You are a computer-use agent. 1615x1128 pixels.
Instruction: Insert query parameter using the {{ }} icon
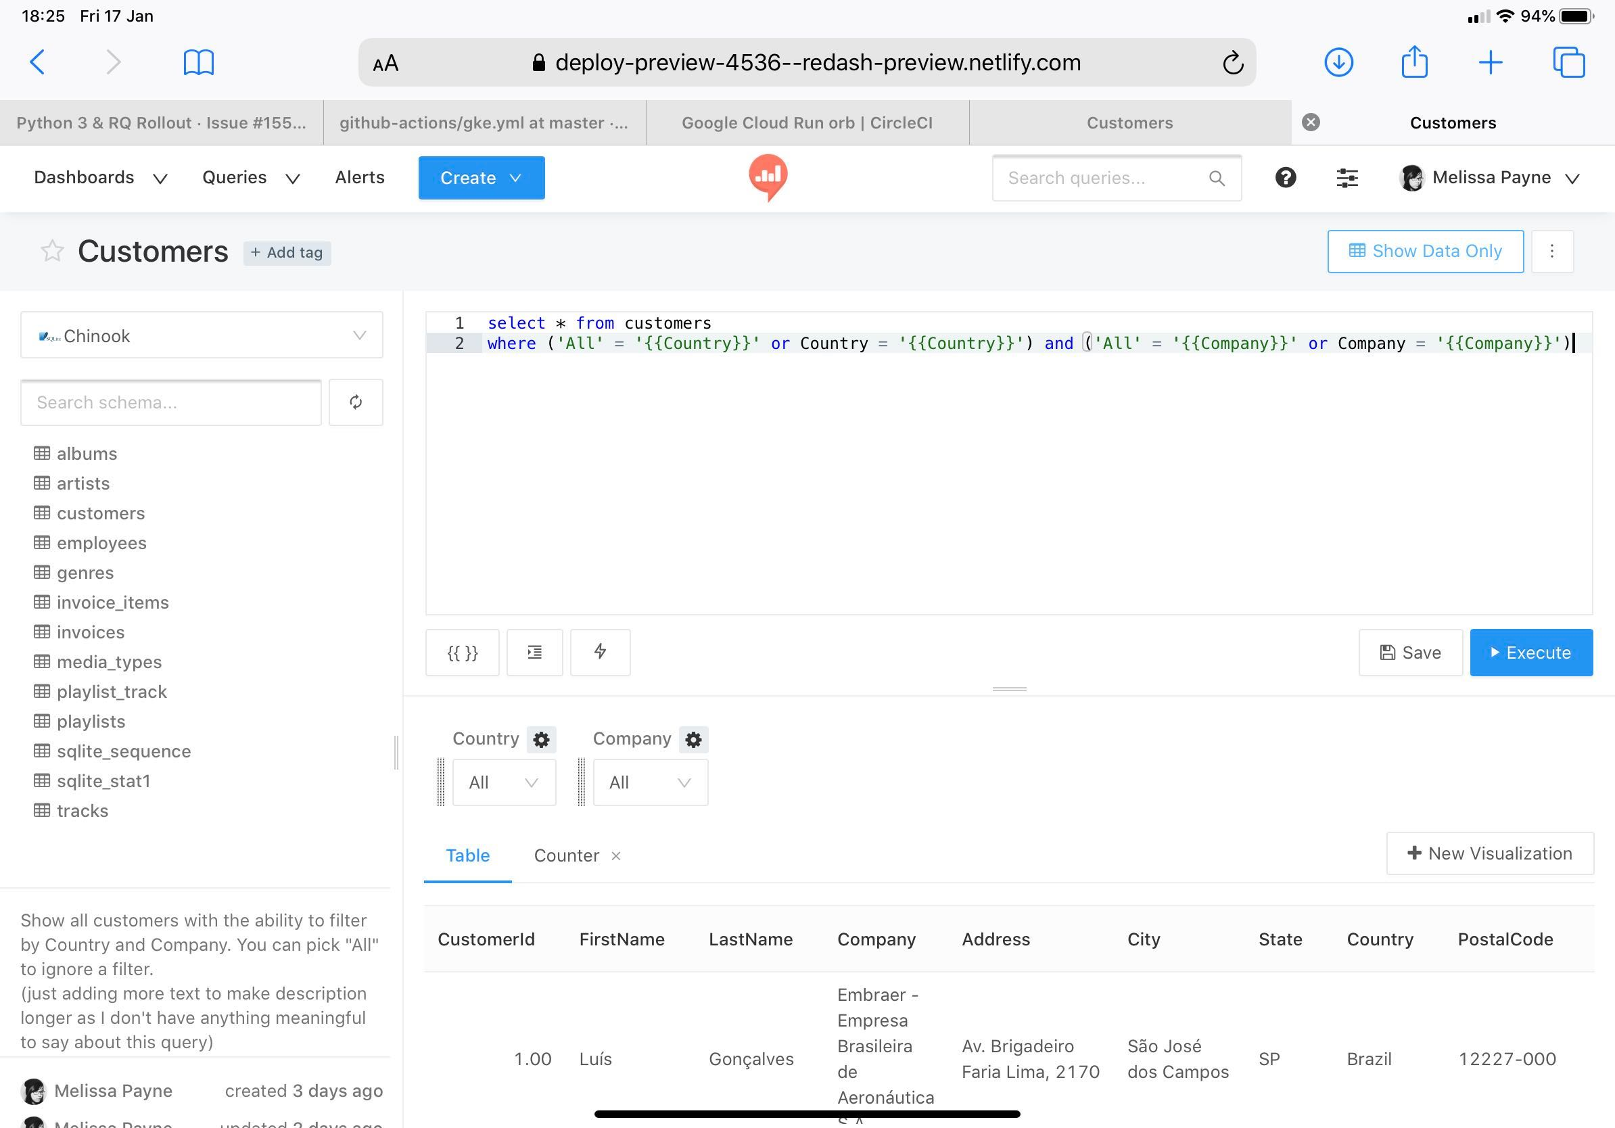462,653
